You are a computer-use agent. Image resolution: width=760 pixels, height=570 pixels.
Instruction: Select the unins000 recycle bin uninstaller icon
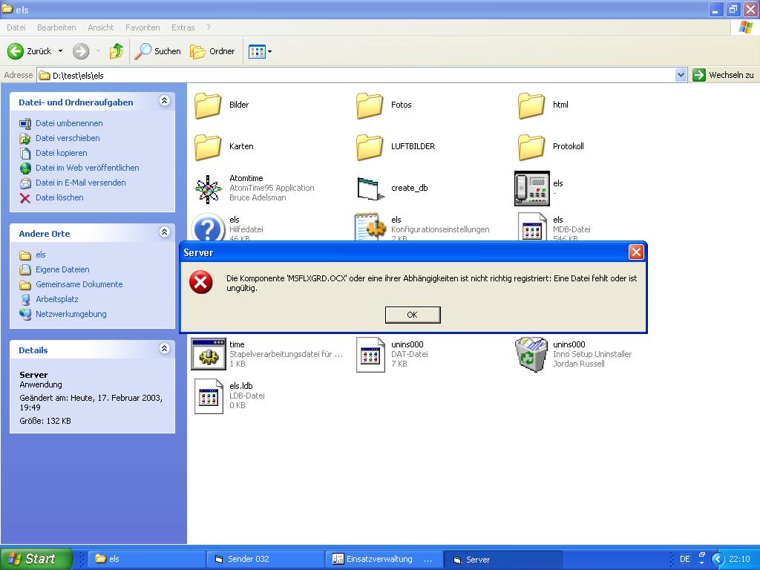click(531, 354)
